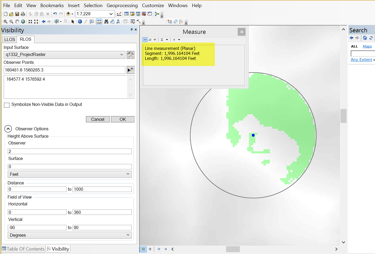Click the surface properties hammer icon button
The height and width of the screenshot is (254, 375).
[131, 55]
